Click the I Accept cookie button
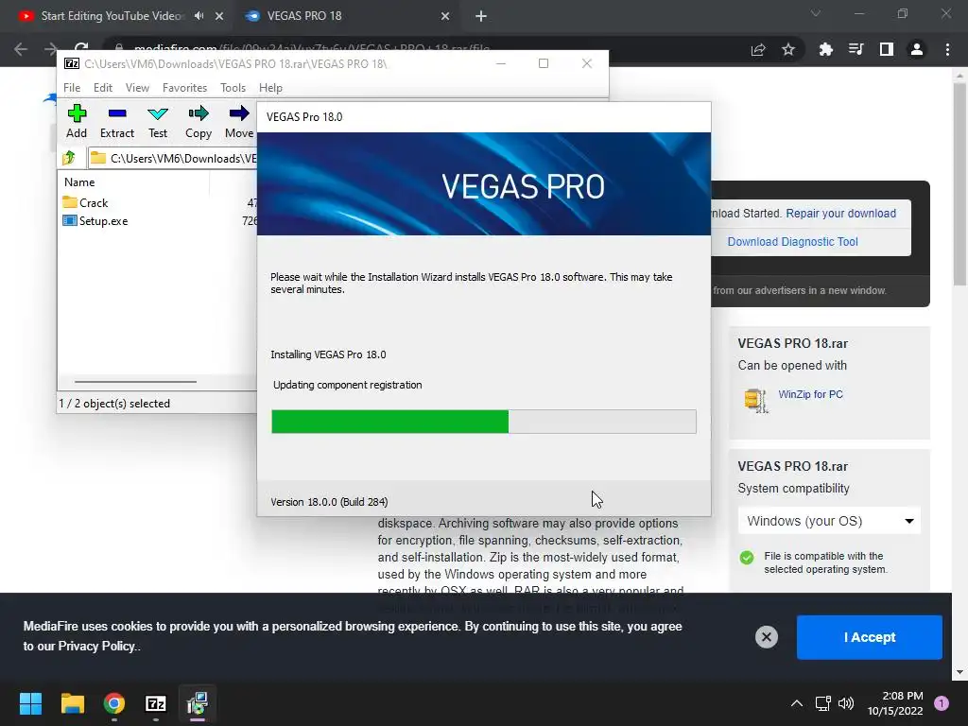 pyautogui.click(x=870, y=637)
